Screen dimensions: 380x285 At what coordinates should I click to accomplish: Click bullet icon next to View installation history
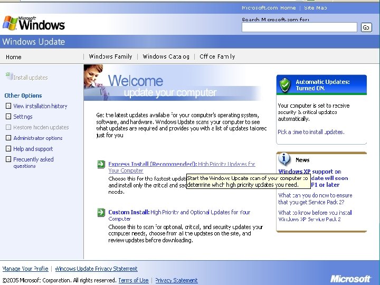[x=8, y=106]
